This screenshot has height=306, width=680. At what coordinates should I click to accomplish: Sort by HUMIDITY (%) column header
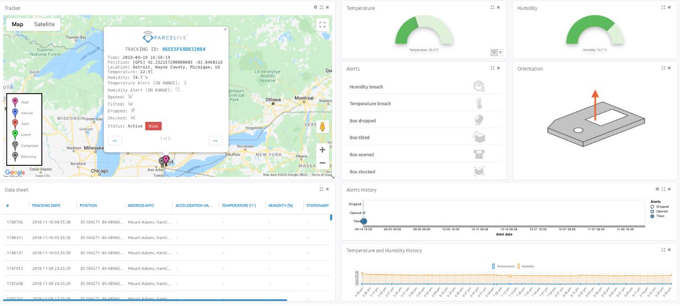click(280, 206)
